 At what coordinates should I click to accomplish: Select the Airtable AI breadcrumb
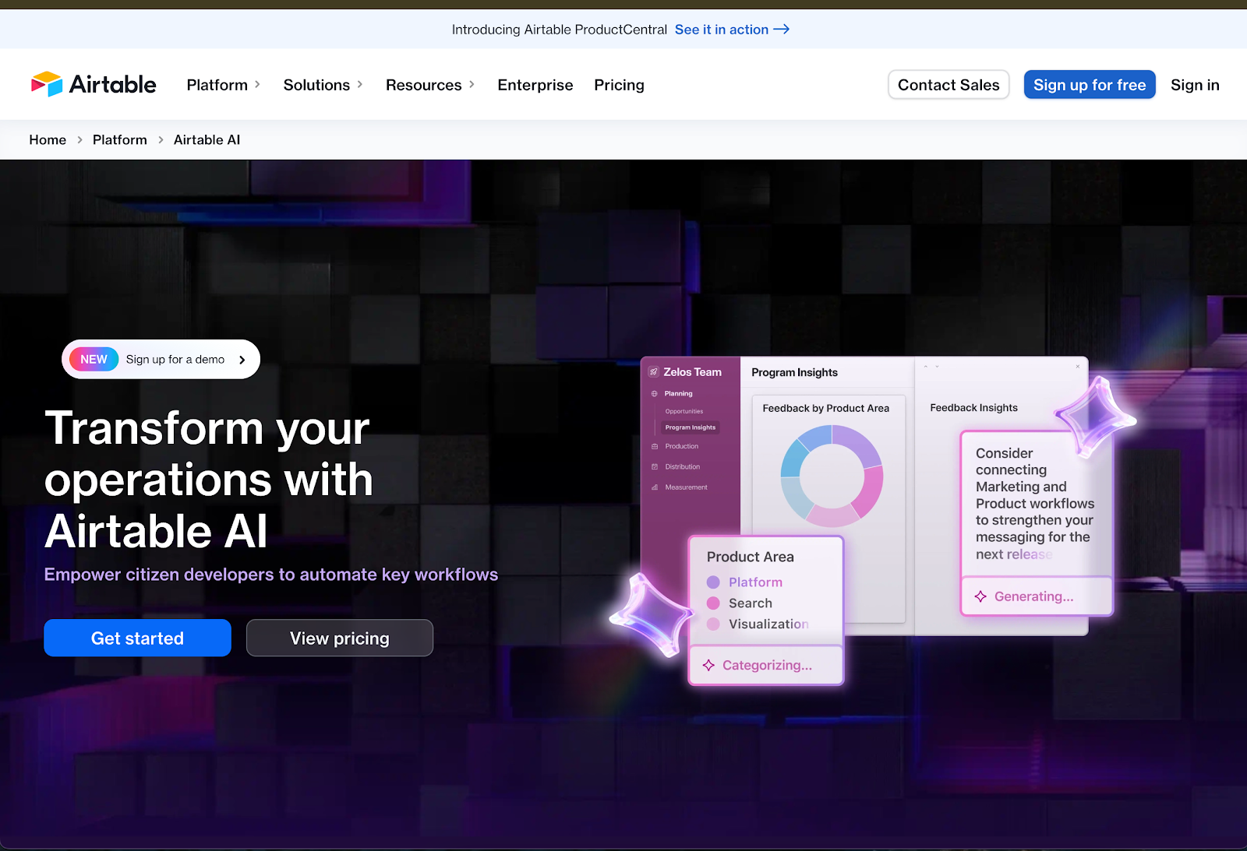[x=207, y=140]
